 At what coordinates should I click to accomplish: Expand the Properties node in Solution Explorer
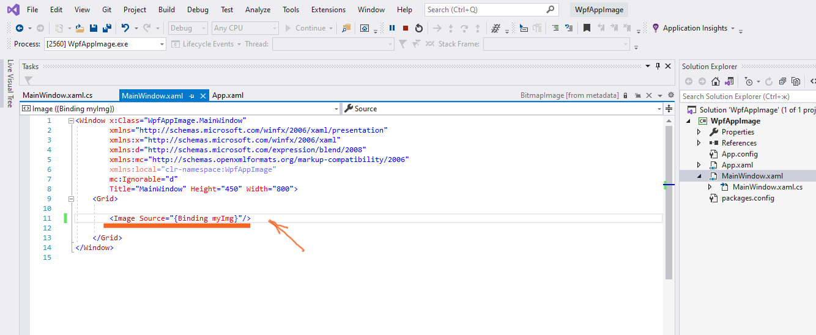[699, 132]
